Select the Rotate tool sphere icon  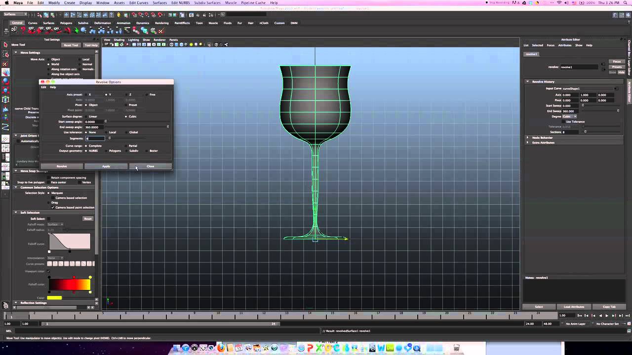(x=5, y=81)
